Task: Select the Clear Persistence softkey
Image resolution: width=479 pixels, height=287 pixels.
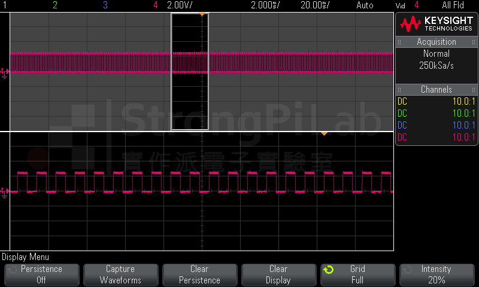Action: 200,275
